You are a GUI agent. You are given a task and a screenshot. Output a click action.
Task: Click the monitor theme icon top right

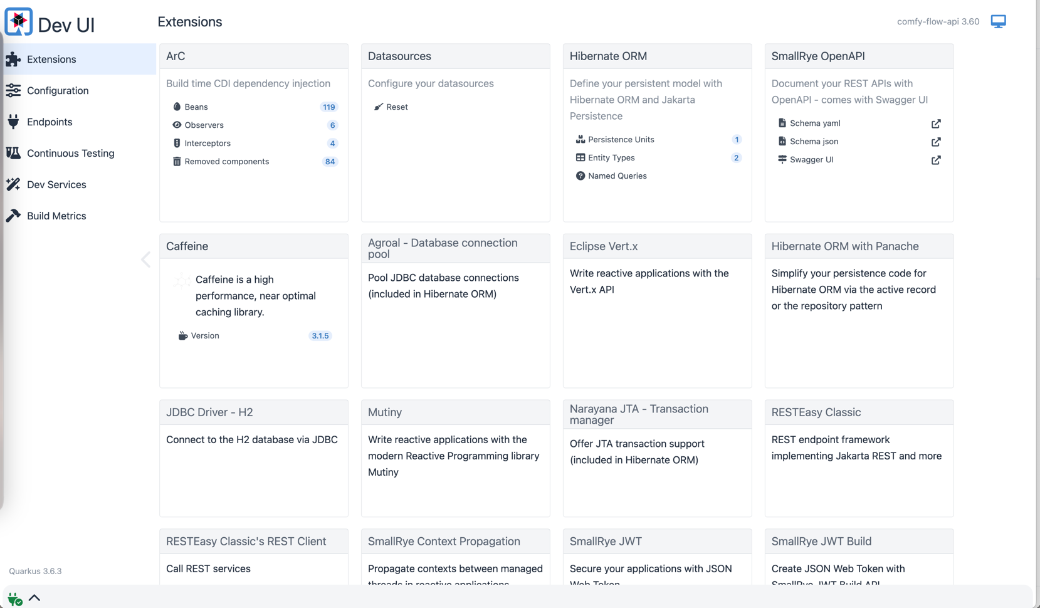pyautogui.click(x=999, y=22)
